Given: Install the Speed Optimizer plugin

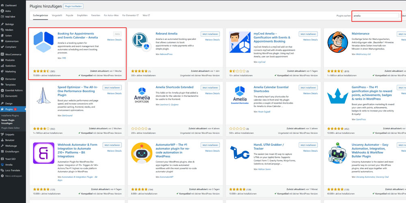Looking at the screenshot, I should tap(112, 88).
